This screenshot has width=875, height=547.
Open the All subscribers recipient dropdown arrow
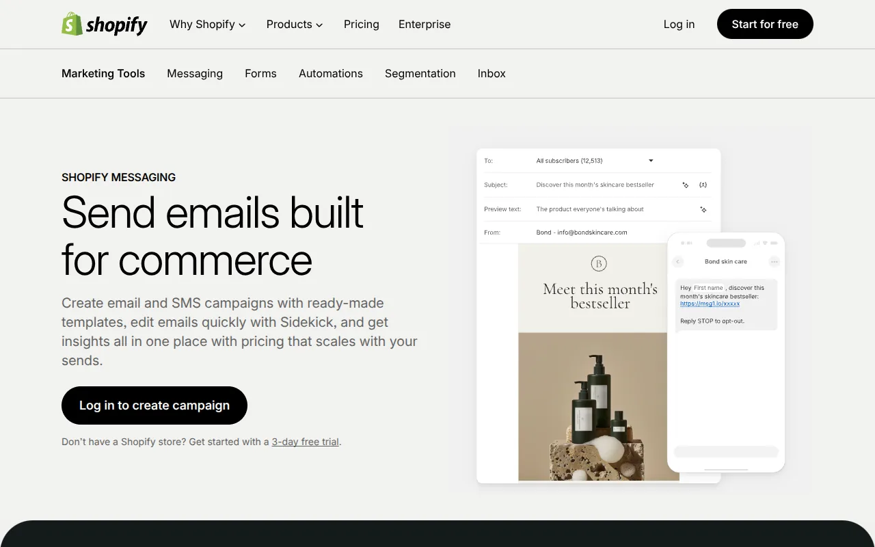[x=651, y=161]
